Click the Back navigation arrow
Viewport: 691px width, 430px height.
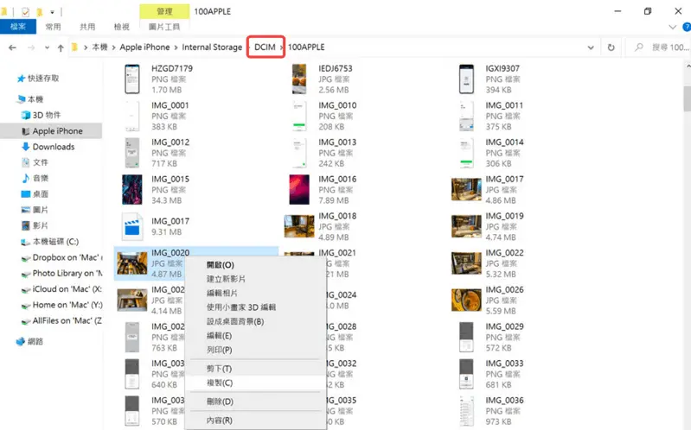pyautogui.click(x=12, y=47)
